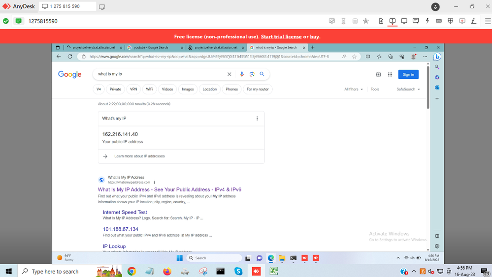Select the Videos filter chip
This screenshot has height=277, width=492.
click(167, 90)
